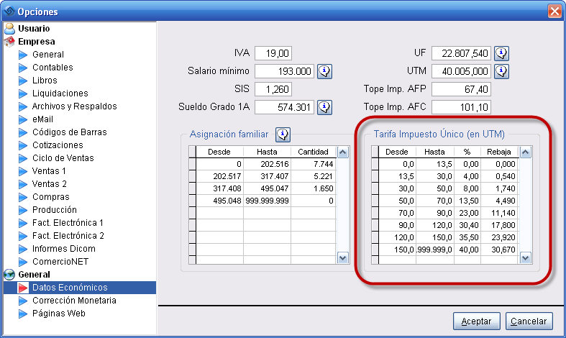Screen dimensions: 566x338
Task: Click the 35,50 percent cell
Action: (467, 237)
